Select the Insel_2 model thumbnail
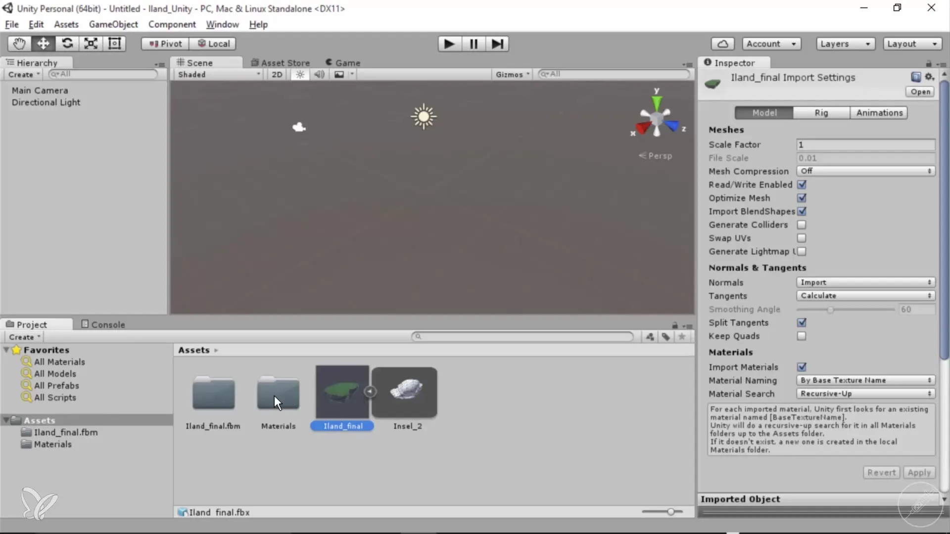 (x=405, y=392)
